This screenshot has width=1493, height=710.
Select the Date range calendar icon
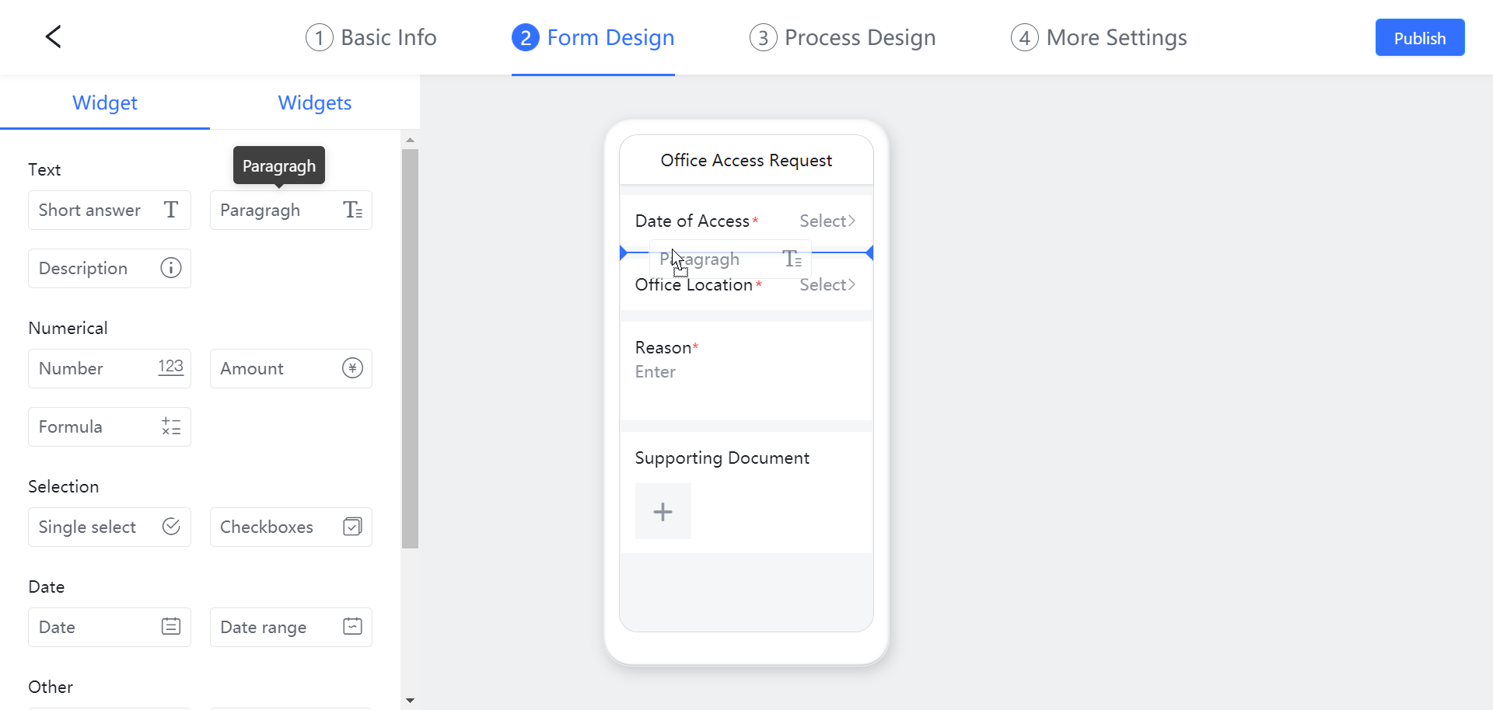pyautogui.click(x=351, y=626)
